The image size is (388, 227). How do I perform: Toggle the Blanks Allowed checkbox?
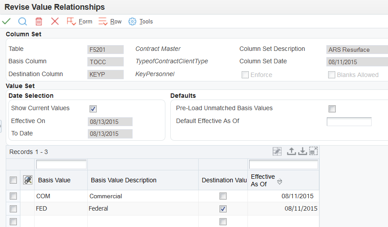point(332,75)
